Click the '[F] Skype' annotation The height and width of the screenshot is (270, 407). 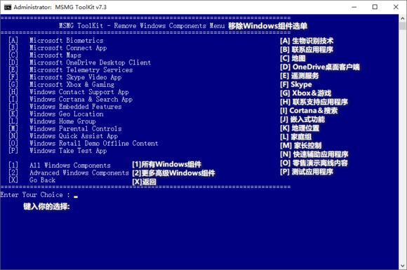tap(296, 84)
